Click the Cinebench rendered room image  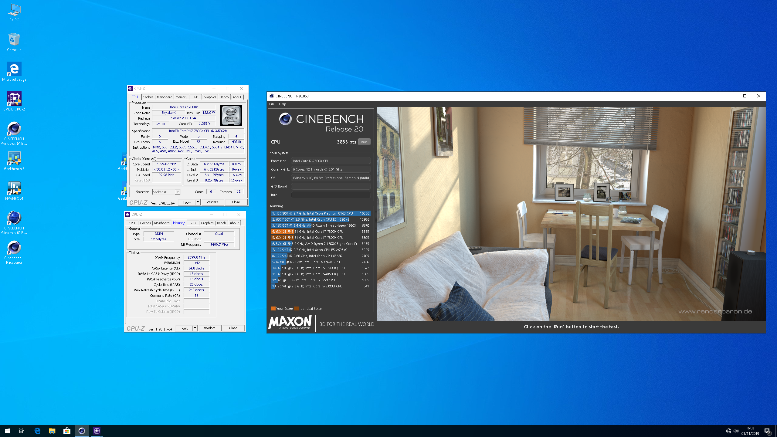pyautogui.click(x=571, y=214)
